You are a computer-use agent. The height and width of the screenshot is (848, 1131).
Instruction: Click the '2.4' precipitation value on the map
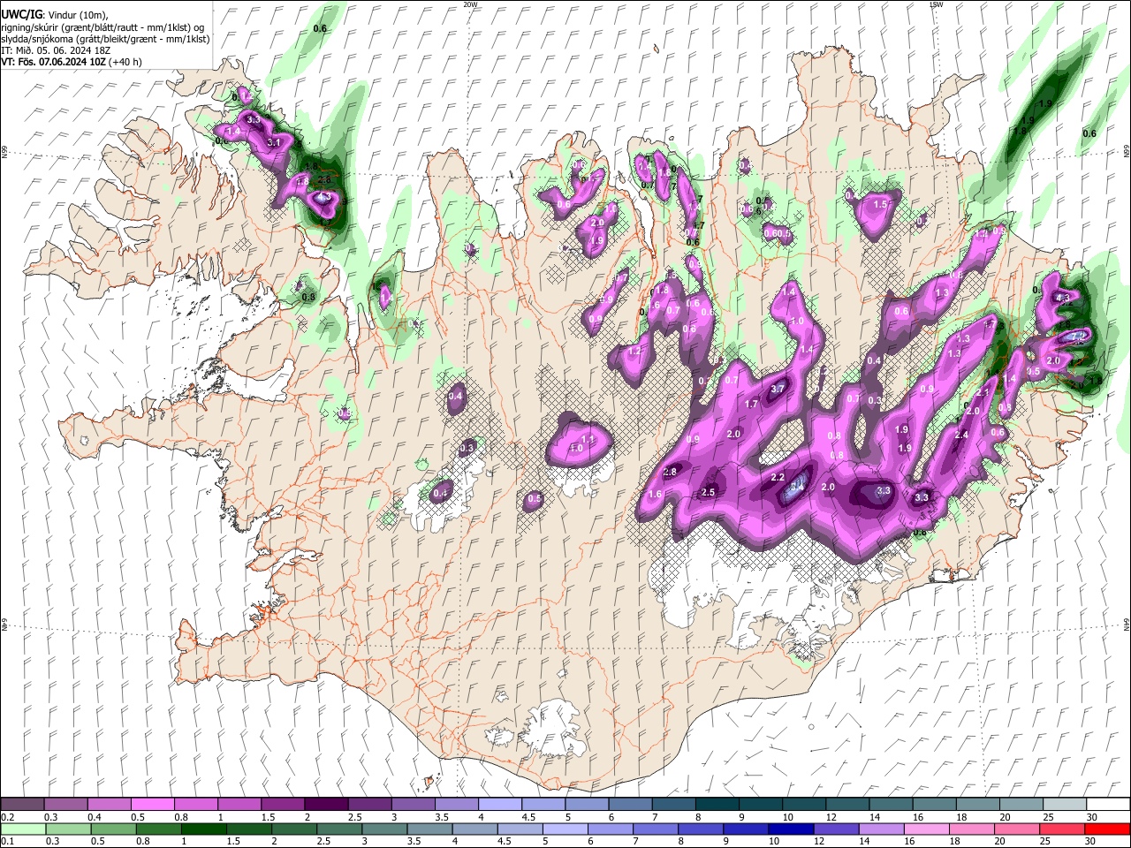coord(961,435)
